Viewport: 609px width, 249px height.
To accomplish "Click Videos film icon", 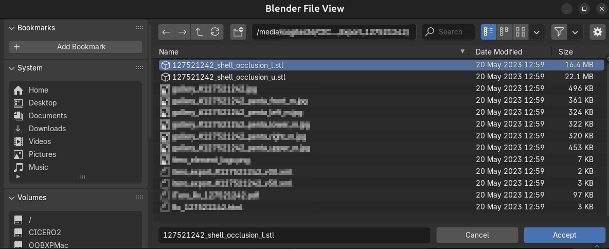I will pyautogui.click(x=18, y=141).
